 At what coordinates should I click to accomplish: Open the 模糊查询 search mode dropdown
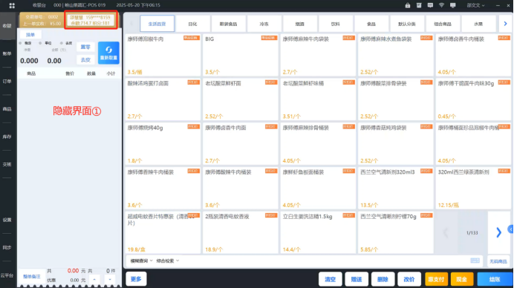click(141, 261)
